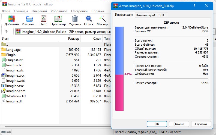This screenshot has width=216, height=135.
Task: Select the Информация tab
Action: point(124,15)
